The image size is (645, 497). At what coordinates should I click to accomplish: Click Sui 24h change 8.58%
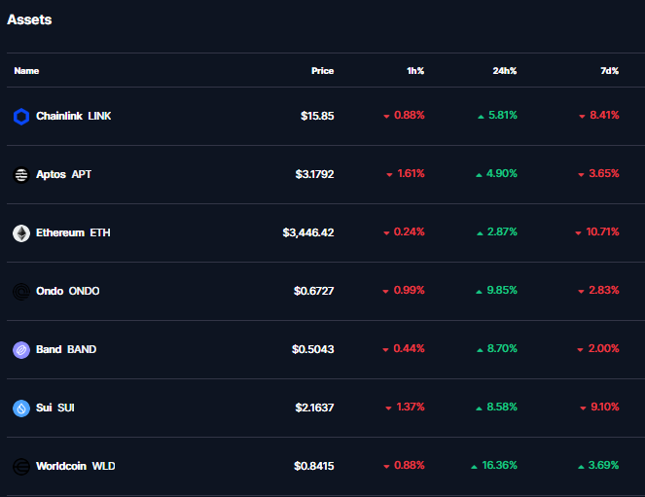coord(496,407)
